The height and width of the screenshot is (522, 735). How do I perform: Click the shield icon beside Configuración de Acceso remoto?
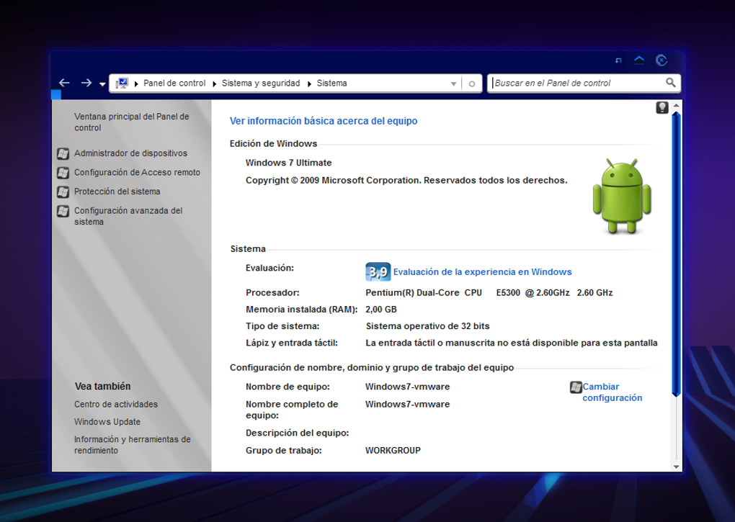click(x=63, y=173)
